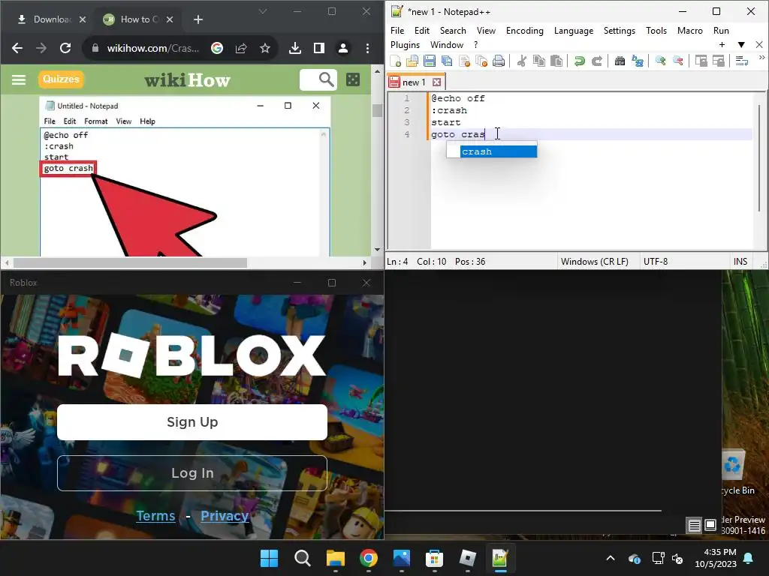The width and height of the screenshot is (769, 576).
Task: Add new document with plus button
Action: click(x=722, y=44)
